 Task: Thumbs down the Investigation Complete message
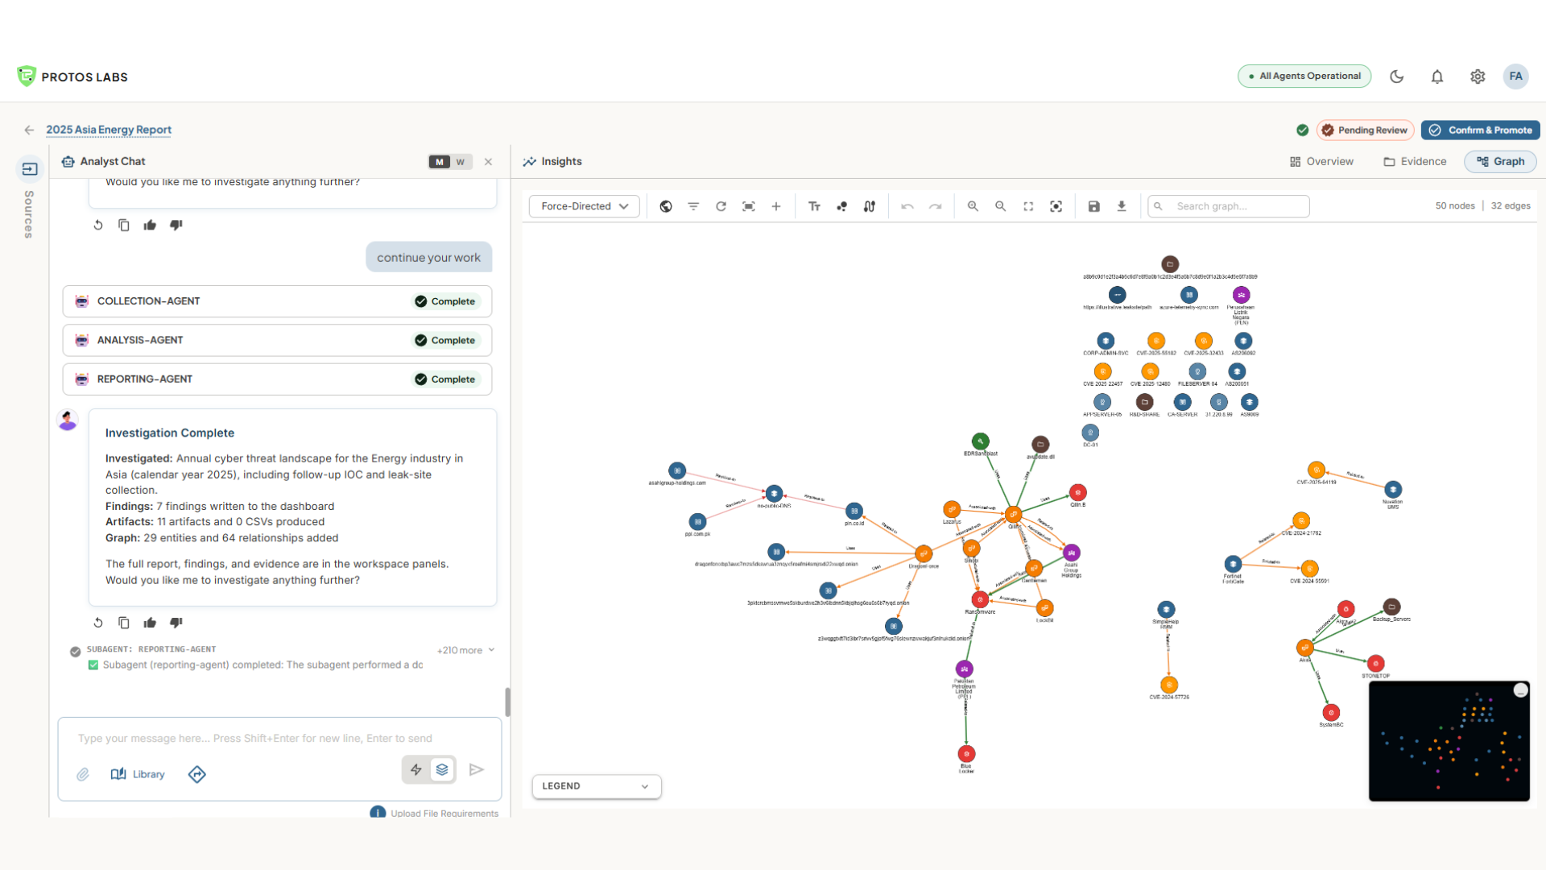point(176,623)
